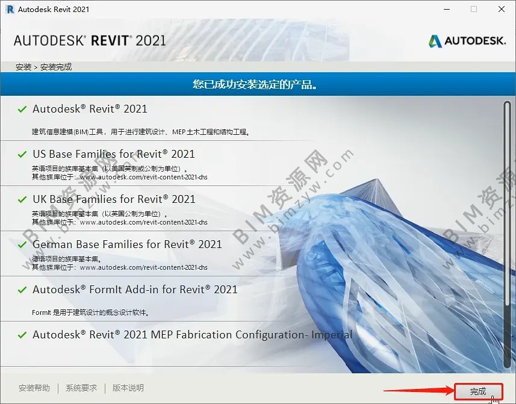Select the Autodesk® Revit® 2021 product title
516x404 pixels.
point(90,109)
